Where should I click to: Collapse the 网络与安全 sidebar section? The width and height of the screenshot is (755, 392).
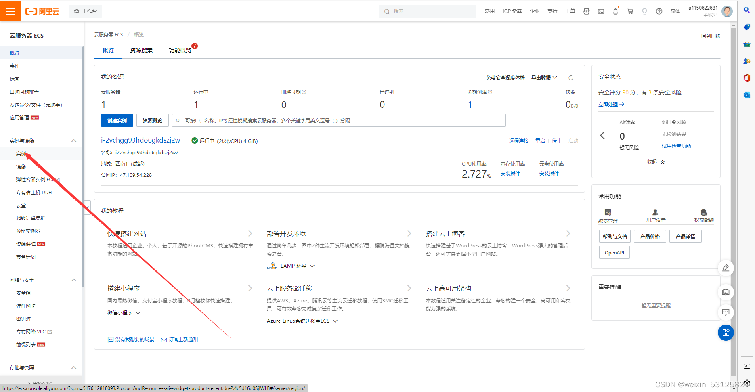74,280
